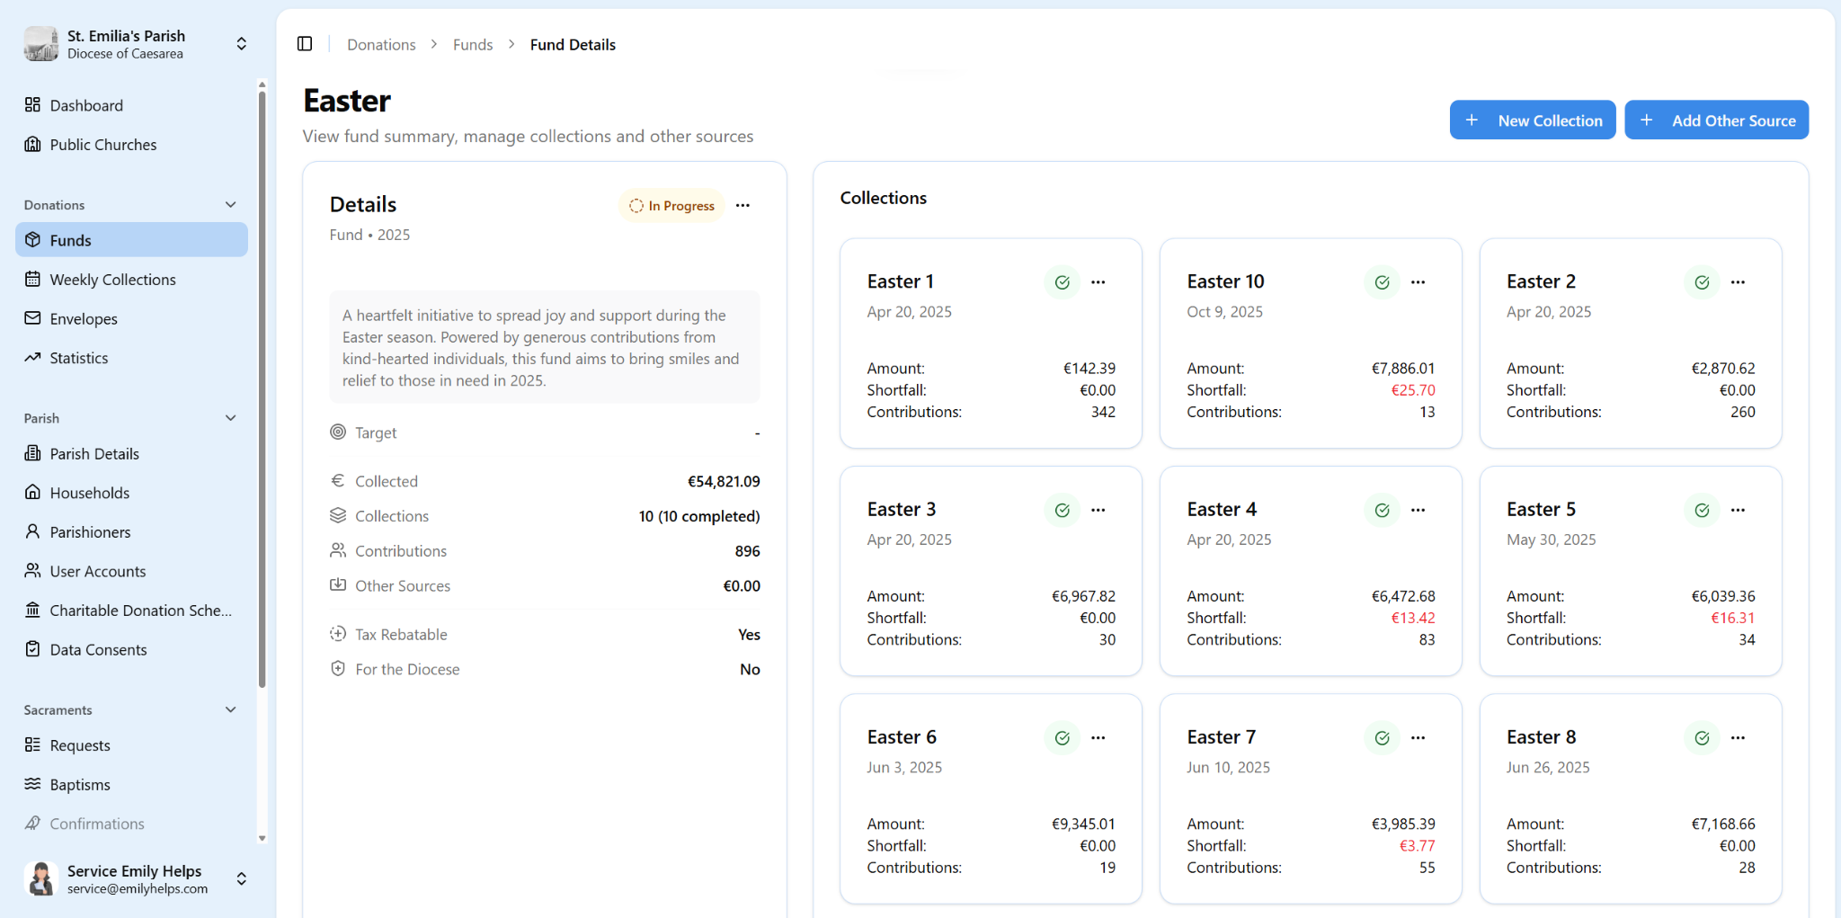This screenshot has width=1841, height=918.
Task: Navigate to Funds via breadcrumb
Action: coord(472,44)
